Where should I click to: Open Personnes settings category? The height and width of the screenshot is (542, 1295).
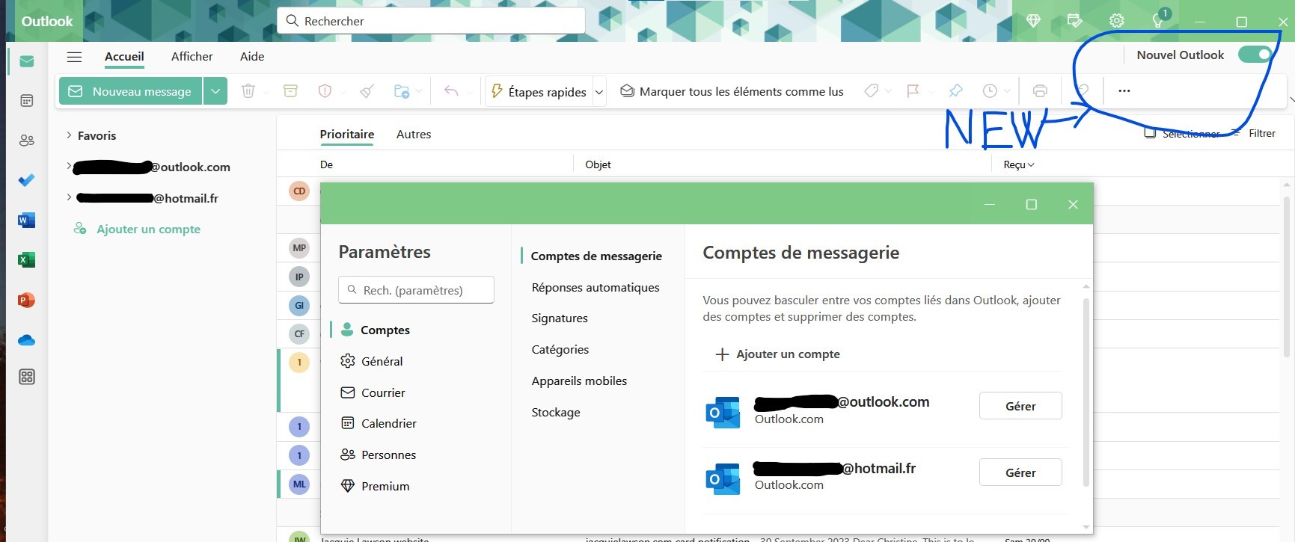[x=378, y=455]
